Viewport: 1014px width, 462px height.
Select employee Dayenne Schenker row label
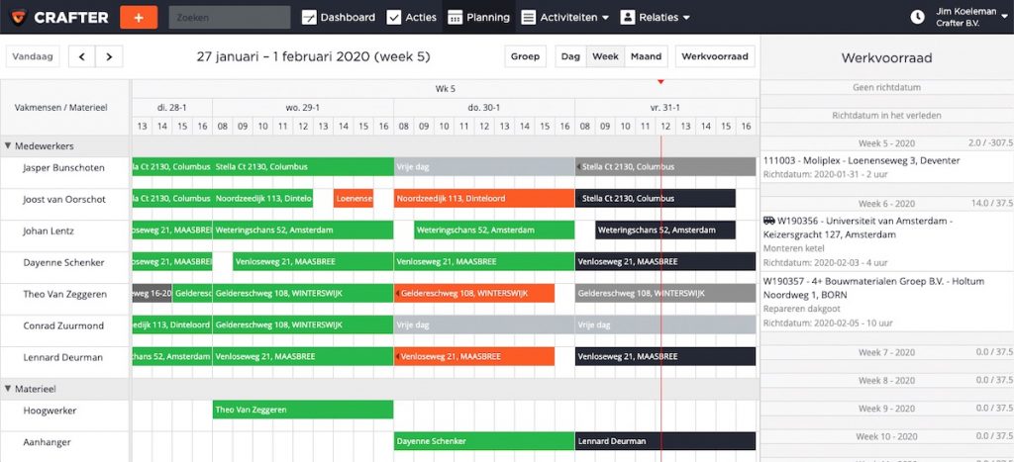63,262
